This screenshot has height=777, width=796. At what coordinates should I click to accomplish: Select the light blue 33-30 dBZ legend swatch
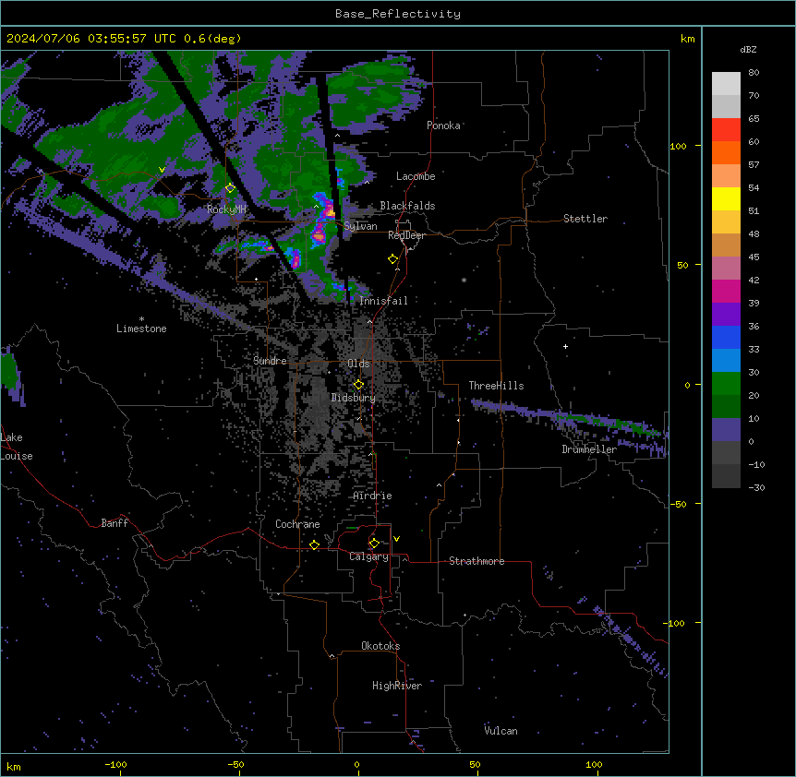[726, 361]
